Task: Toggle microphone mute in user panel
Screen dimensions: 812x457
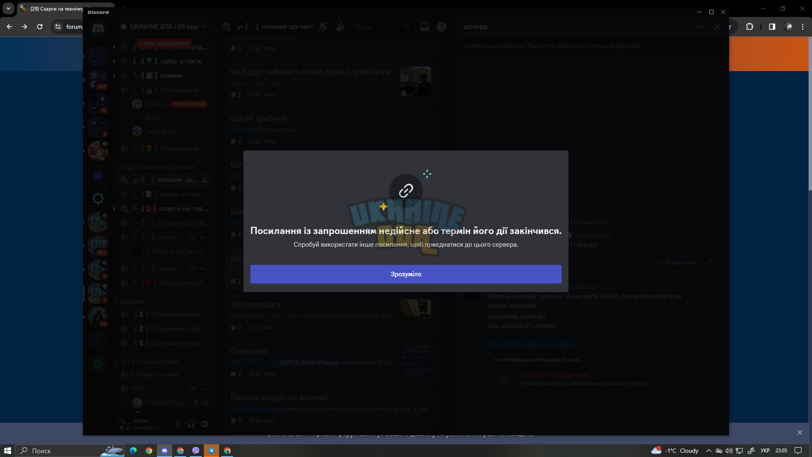Action: [x=178, y=424]
